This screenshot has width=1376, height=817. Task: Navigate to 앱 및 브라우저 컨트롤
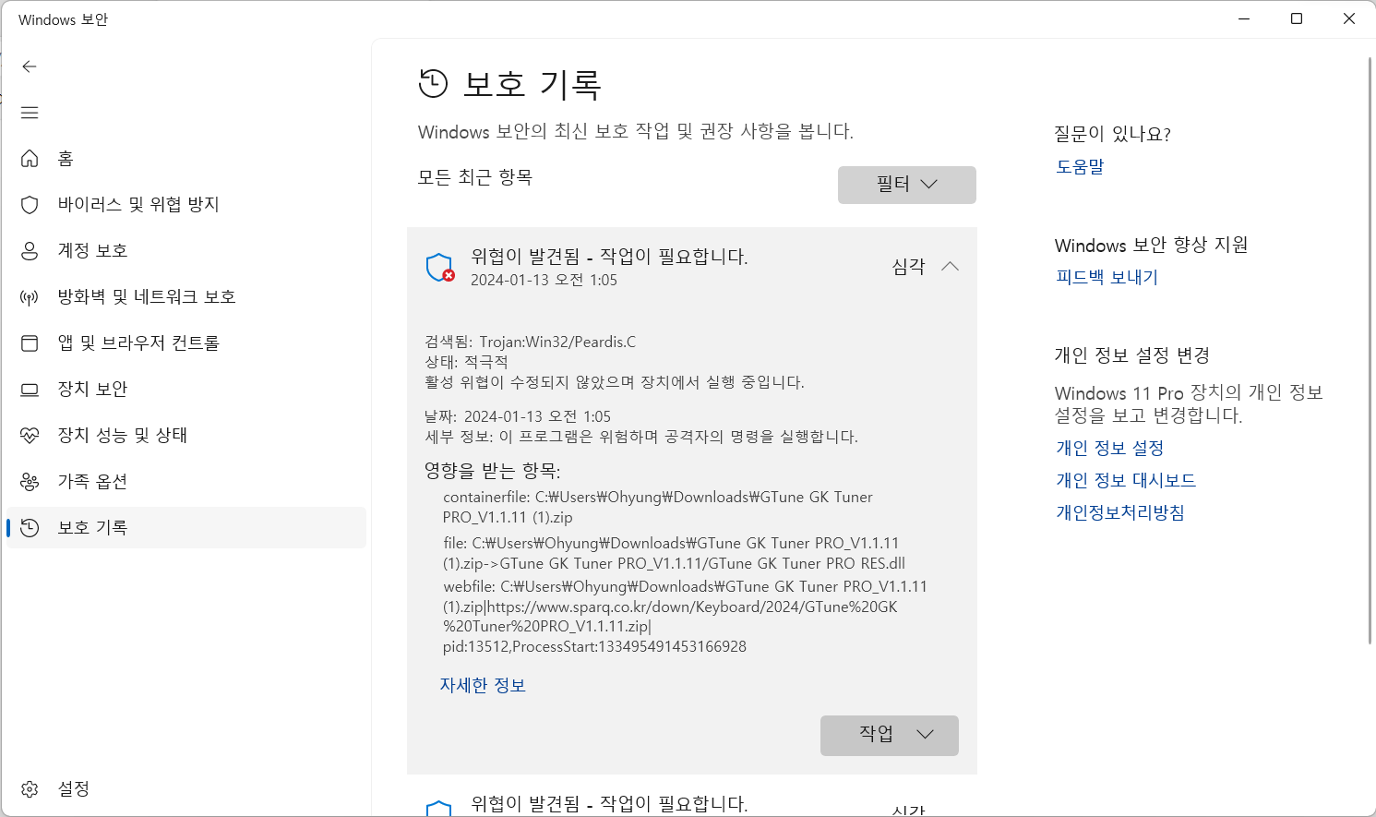pyautogui.click(x=186, y=343)
